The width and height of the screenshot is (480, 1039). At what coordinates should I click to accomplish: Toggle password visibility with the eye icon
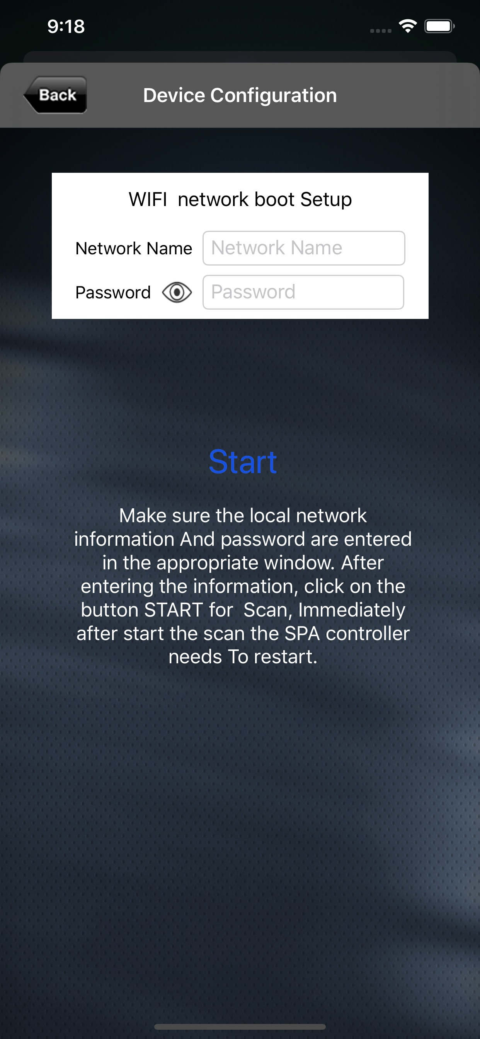[177, 292]
